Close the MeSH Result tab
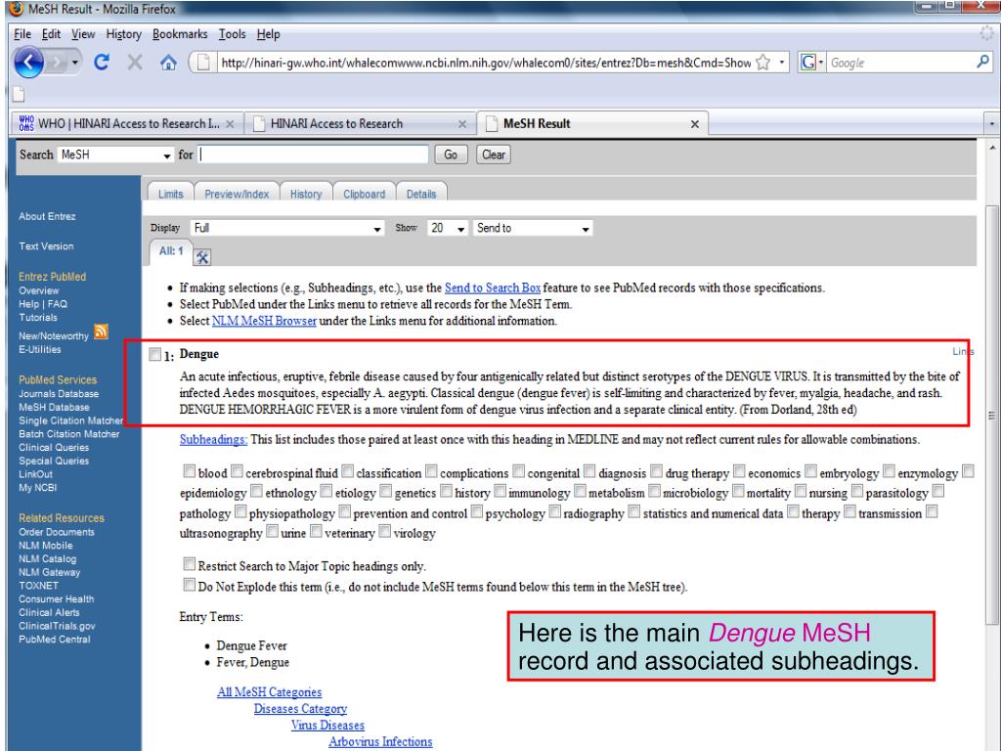 point(695,124)
